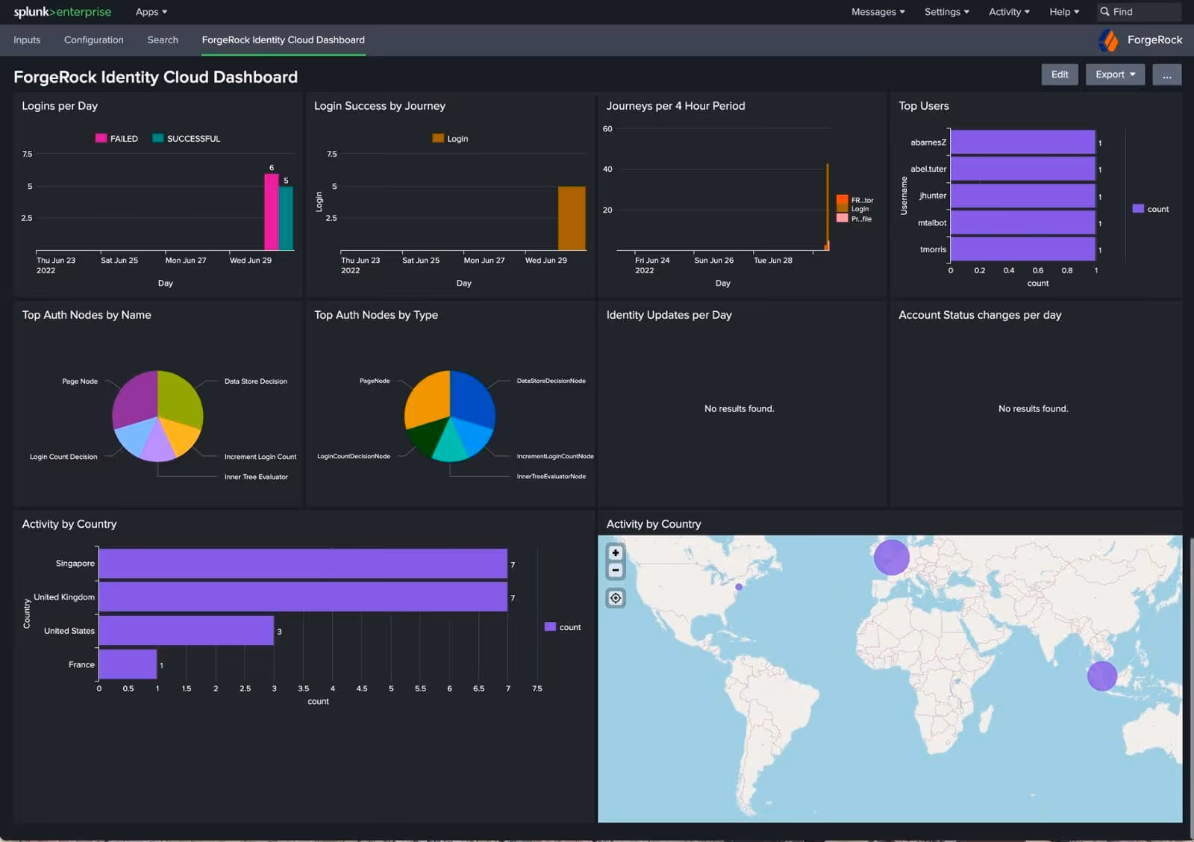
Task: Select ForgeRock Identity Cloud Dashboard tab
Action: pyautogui.click(x=284, y=40)
